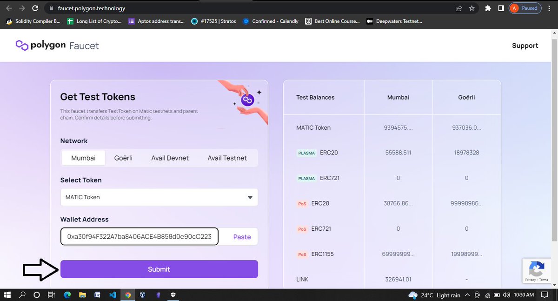Click the Polygon Faucet logo
Viewport: 558px width, 301px height.
pos(57,45)
